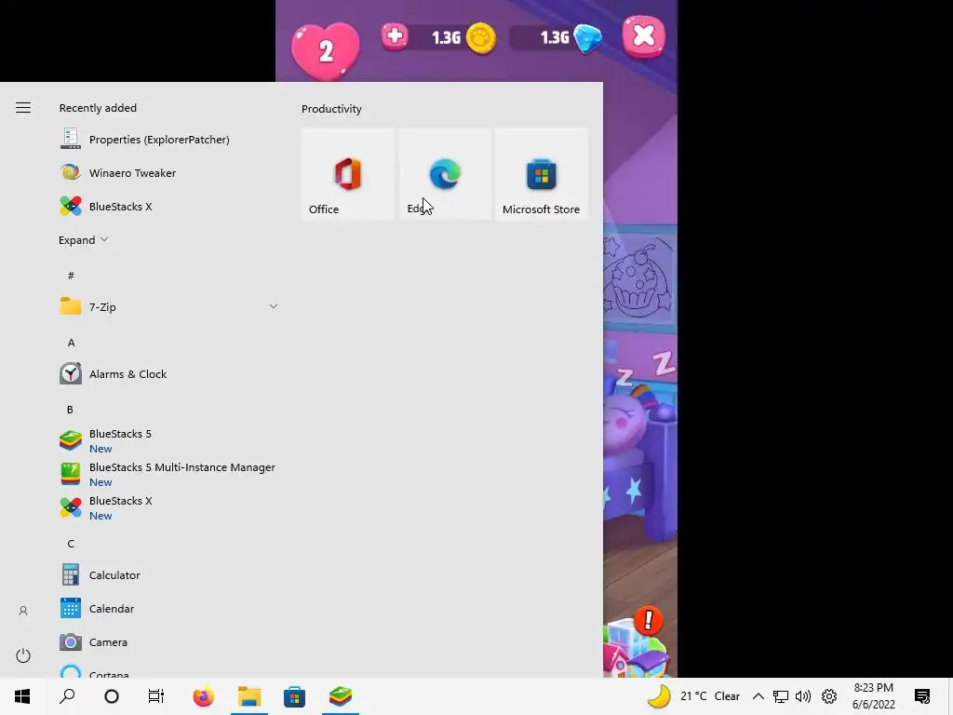This screenshot has height=715, width=953.
Task: Launch the Microsoft Edge tile
Action: tap(445, 174)
